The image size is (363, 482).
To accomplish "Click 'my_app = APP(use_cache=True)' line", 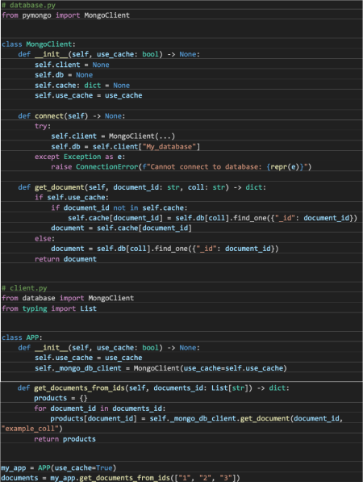I will pyautogui.click(x=59, y=467).
